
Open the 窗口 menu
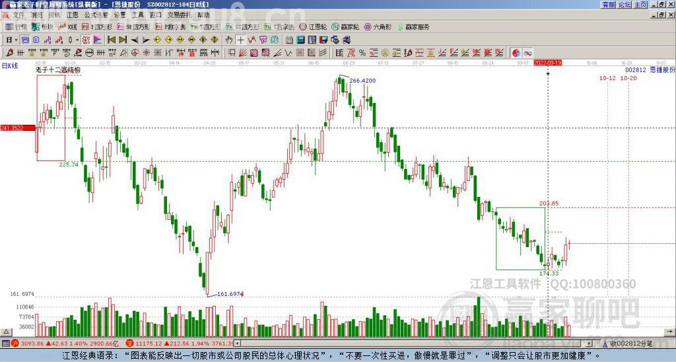point(156,15)
